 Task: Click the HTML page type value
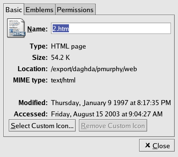tap(69, 46)
